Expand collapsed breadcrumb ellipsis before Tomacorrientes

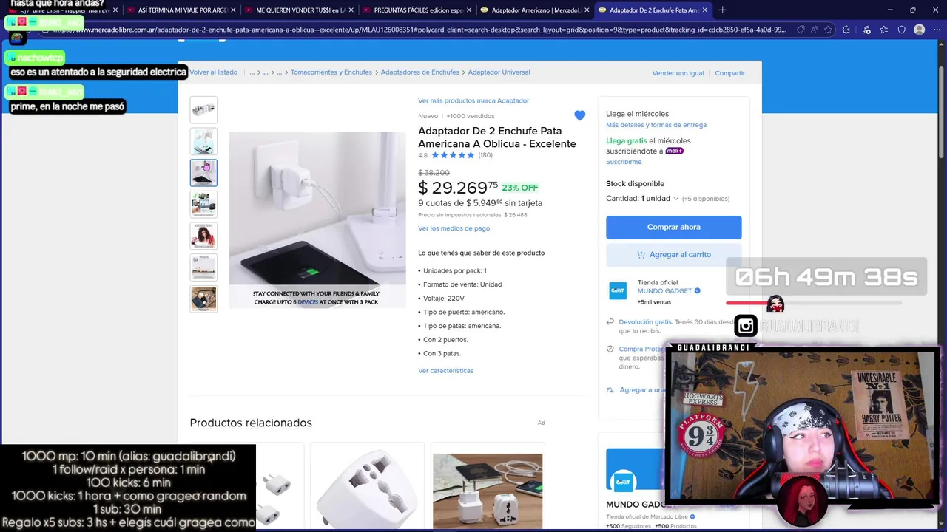point(280,72)
